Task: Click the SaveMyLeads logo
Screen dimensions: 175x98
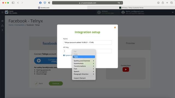Action: click(11, 12)
